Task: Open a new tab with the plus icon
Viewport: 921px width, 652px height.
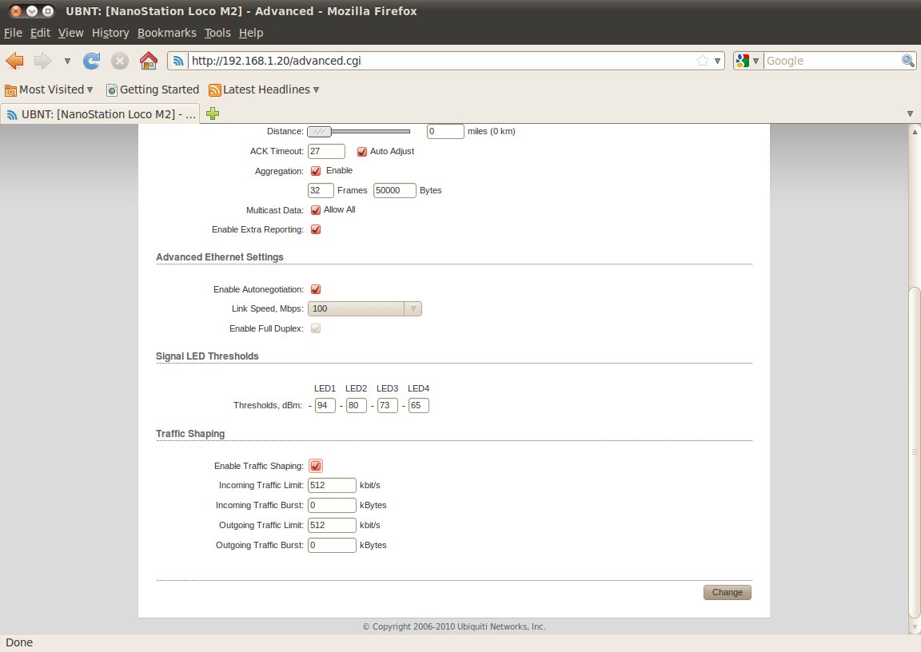Action: [x=213, y=113]
